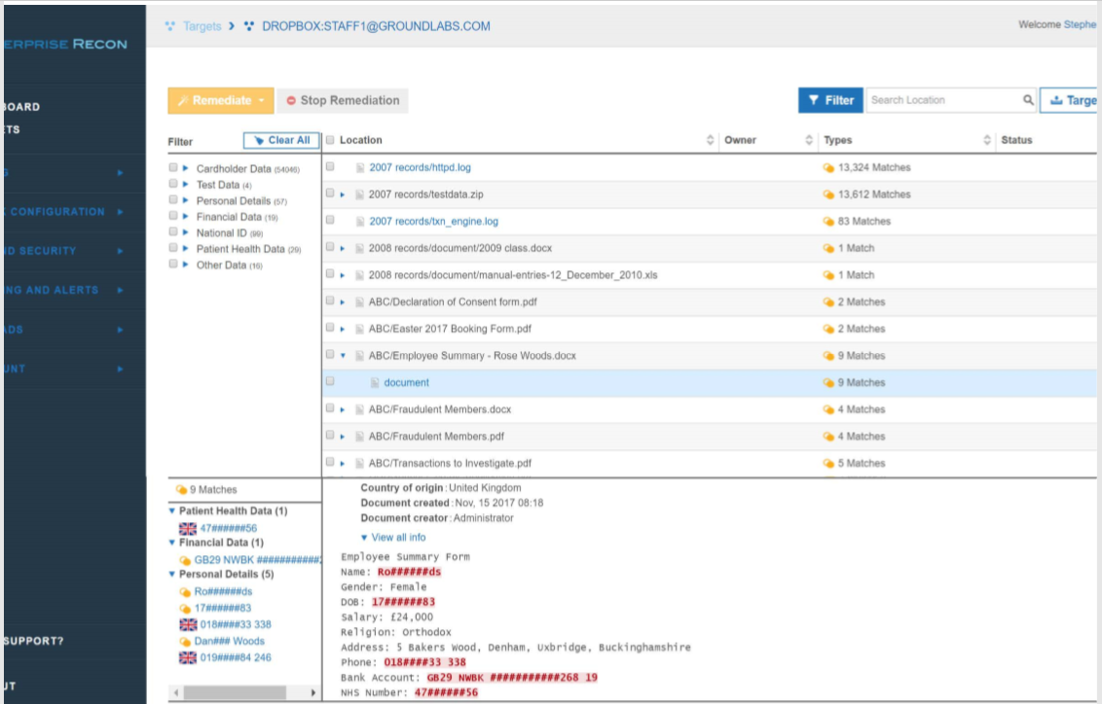Expand the ABC/Fraudulent Members.docx row
1102x704 pixels.
[343, 410]
